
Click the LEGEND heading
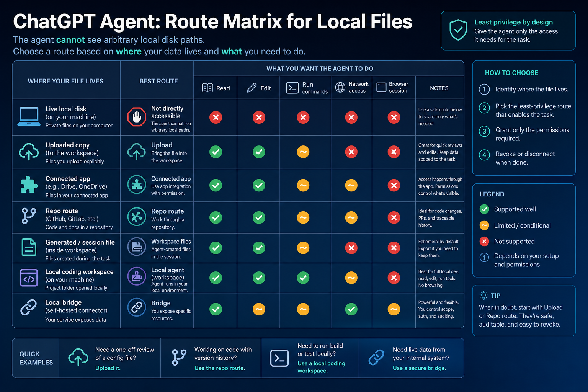(x=492, y=194)
